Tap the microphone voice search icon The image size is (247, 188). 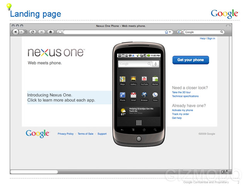[156, 64]
